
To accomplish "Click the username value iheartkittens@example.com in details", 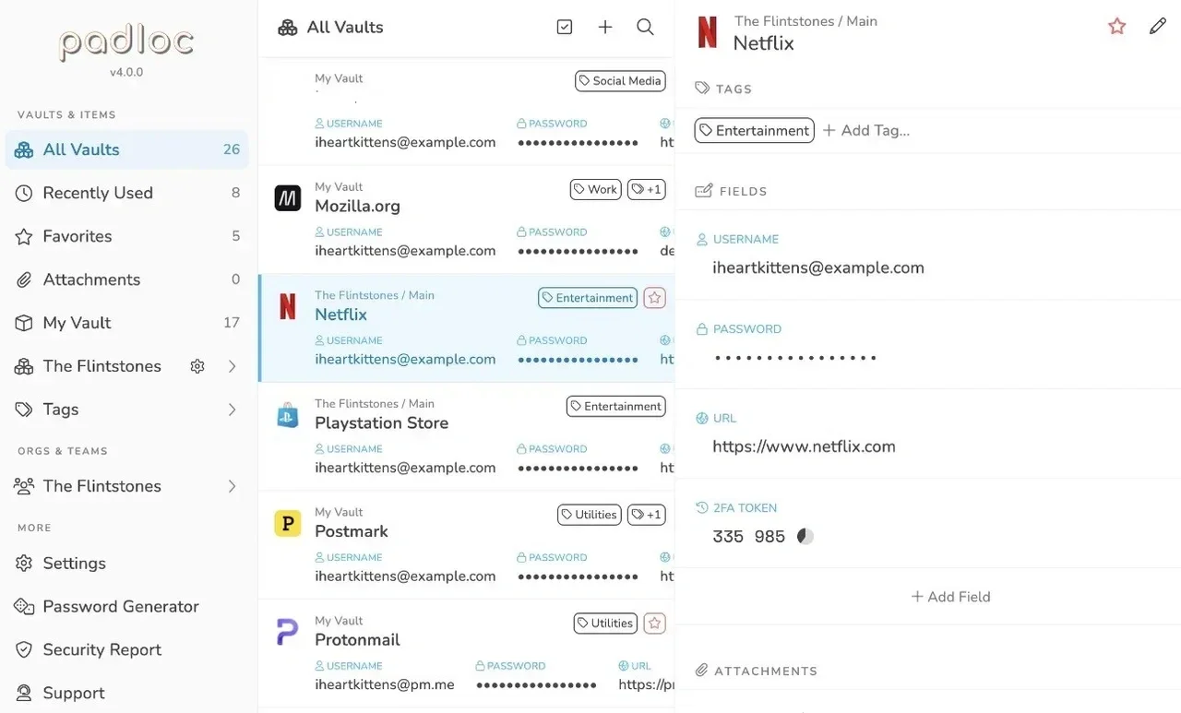I will (818, 267).
